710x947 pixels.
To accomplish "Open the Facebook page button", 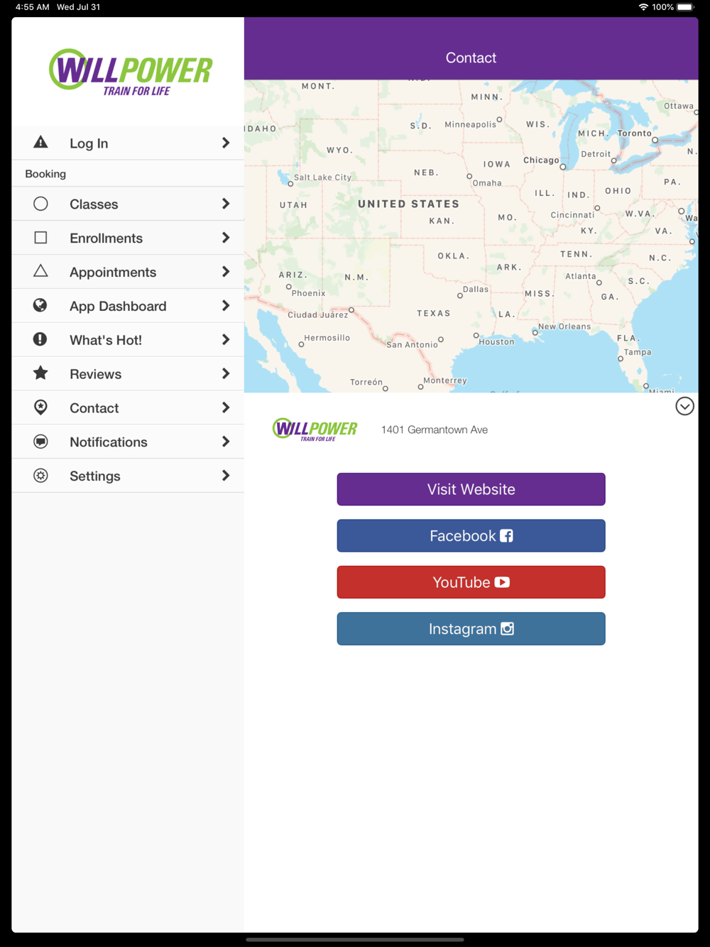I will click(x=471, y=536).
